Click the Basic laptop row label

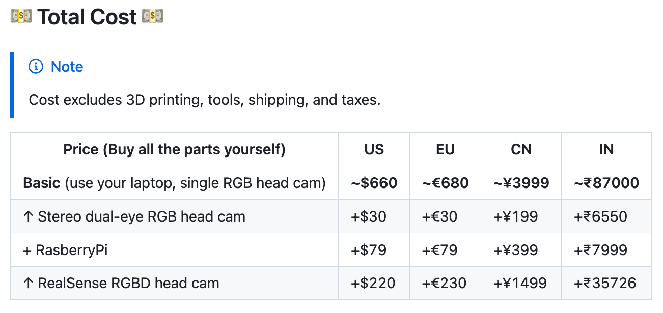click(x=174, y=183)
